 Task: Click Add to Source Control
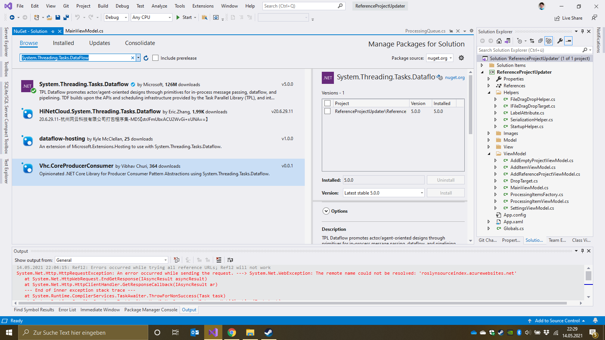click(x=557, y=321)
